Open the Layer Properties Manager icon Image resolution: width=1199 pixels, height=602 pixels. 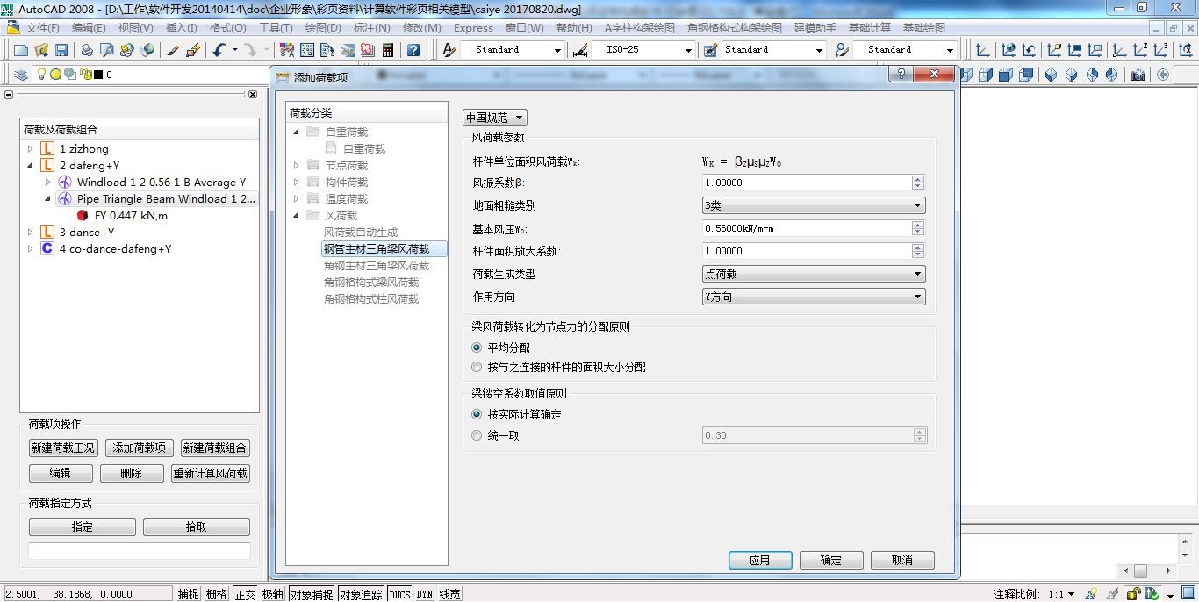pyautogui.click(x=22, y=75)
